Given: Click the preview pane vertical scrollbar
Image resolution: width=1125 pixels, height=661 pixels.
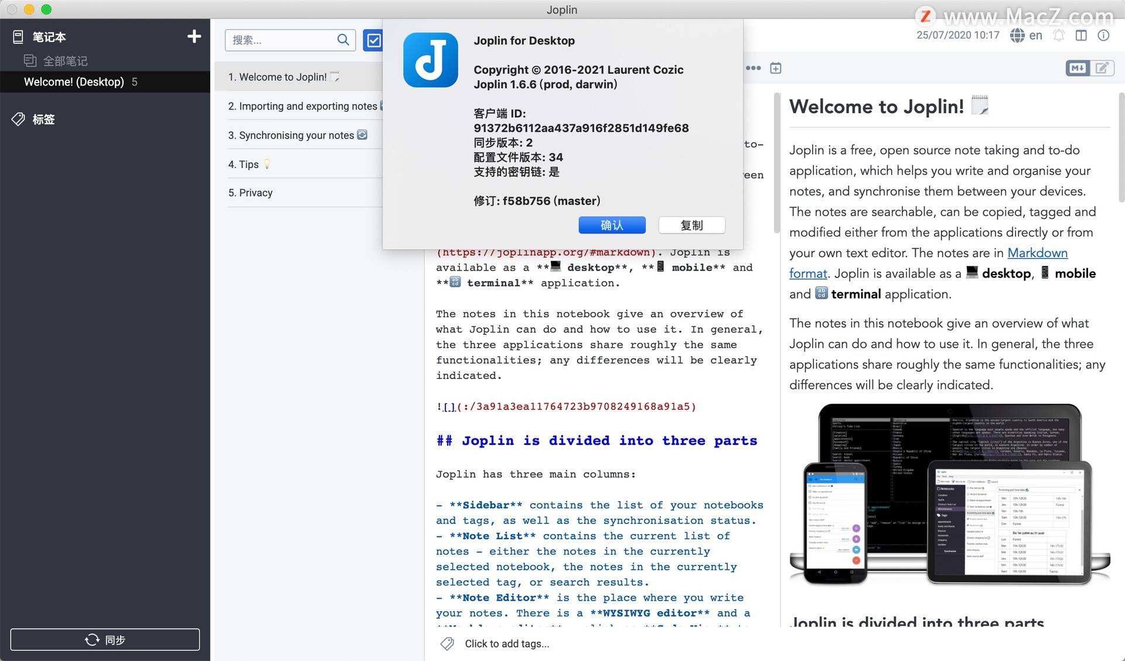Looking at the screenshot, I should 1121,146.
